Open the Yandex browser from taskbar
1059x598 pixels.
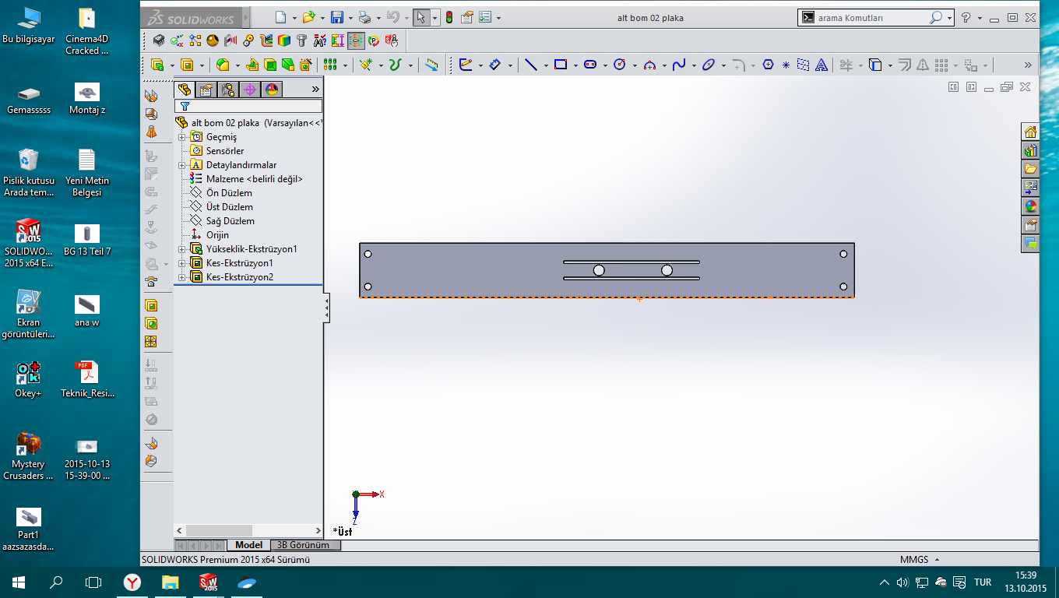click(x=133, y=582)
